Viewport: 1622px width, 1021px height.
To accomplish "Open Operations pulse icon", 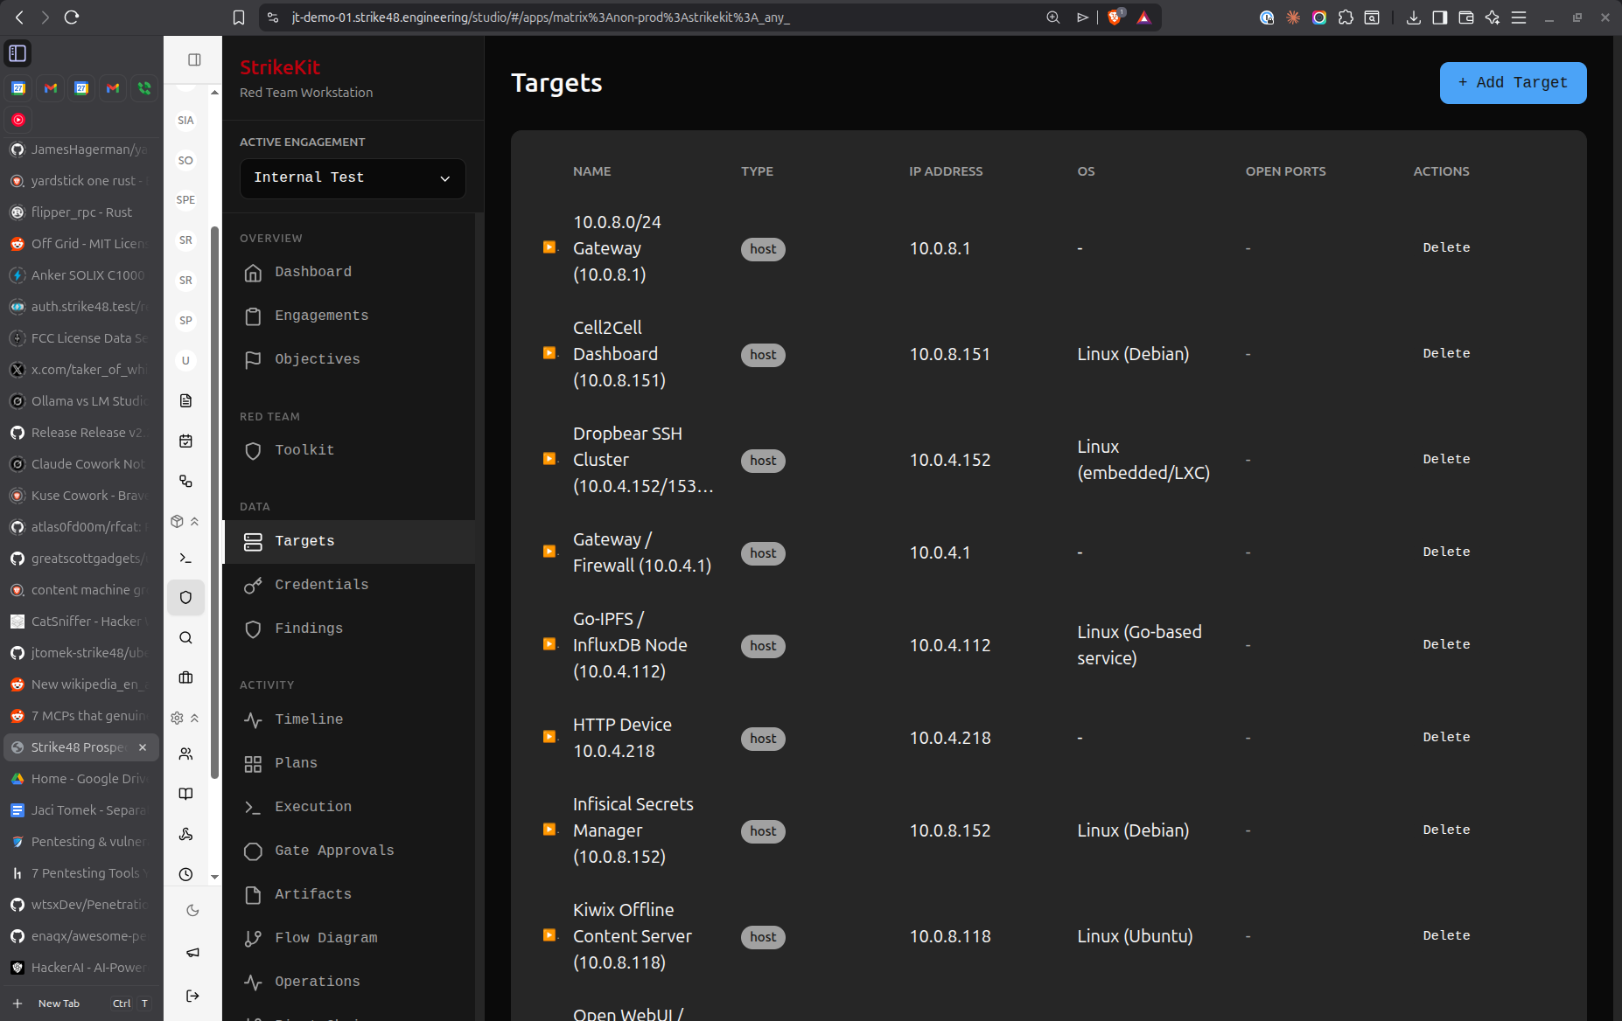I will (253, 983).
